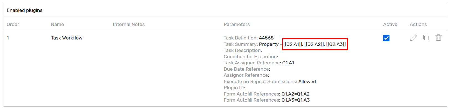Click the pencil edit icon for Task Workflow

pos(413,38)
